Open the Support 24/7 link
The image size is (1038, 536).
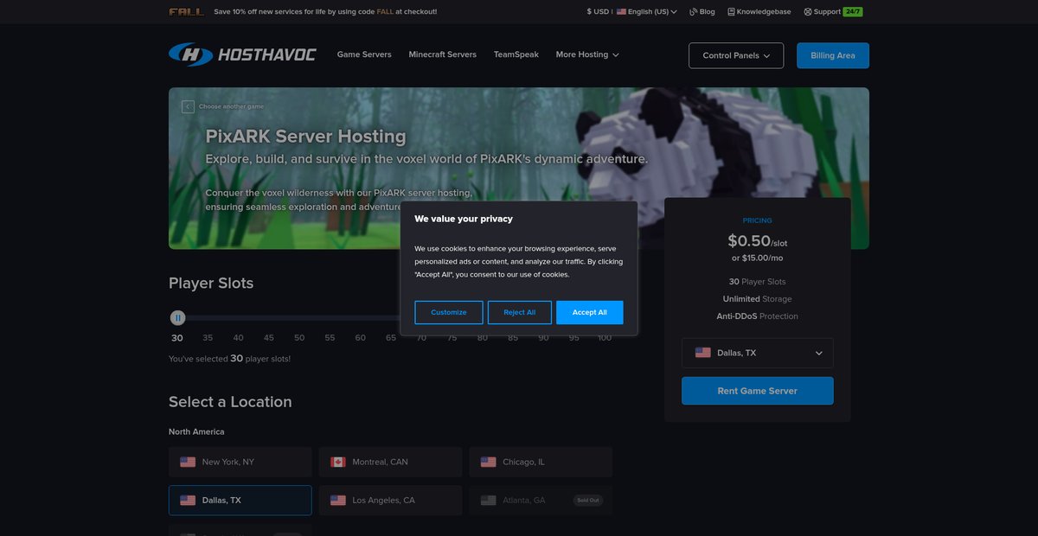833,12
